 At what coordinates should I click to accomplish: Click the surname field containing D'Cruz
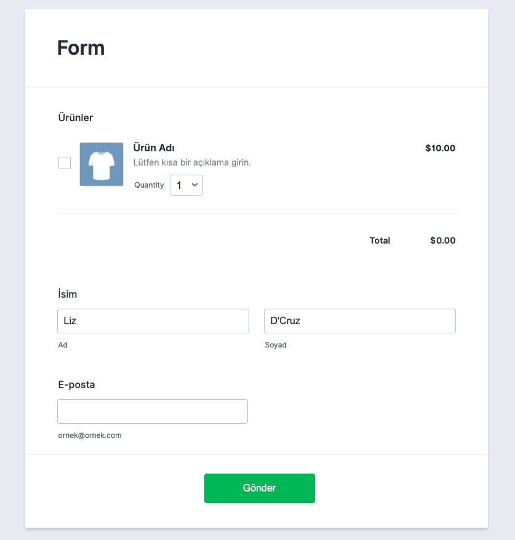[359, 321]
